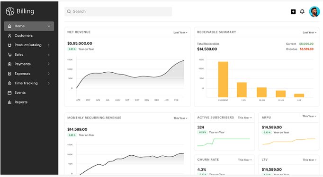Click the 1-25 receivables bar
The image size is (323, 177).
pyautogui.click(x=242, y=90)
